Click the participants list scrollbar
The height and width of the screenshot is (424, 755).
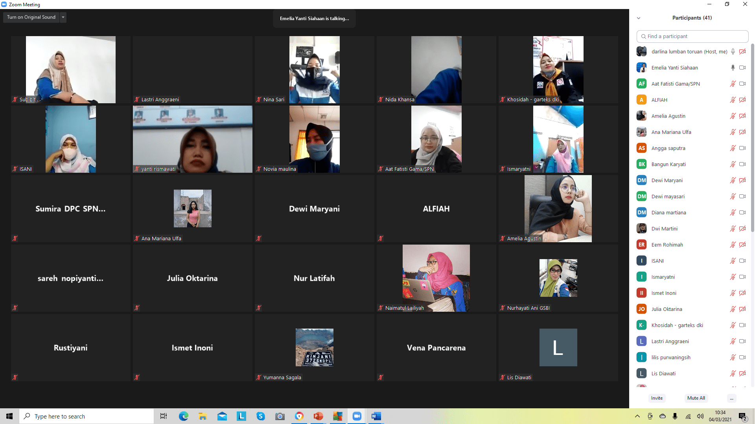click(752, 137)
